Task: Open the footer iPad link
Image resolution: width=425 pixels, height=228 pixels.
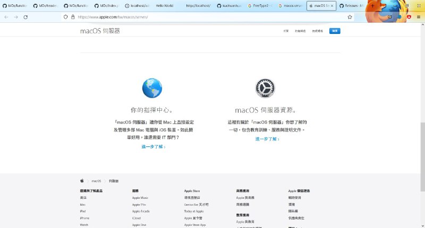Action: pyautogui.click(x=83, y=211)
